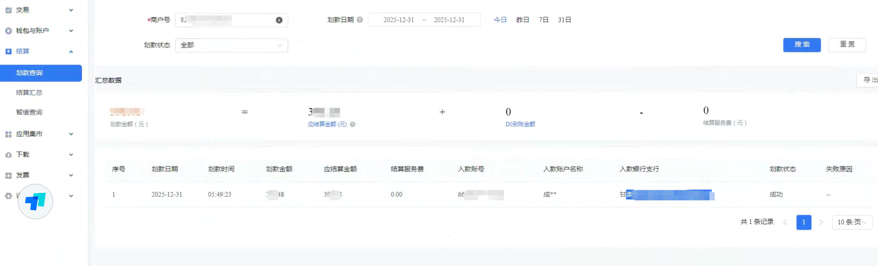Switch to 结算汇总 in the sidebar
The image size is (878, 266).
pos(29,92)
